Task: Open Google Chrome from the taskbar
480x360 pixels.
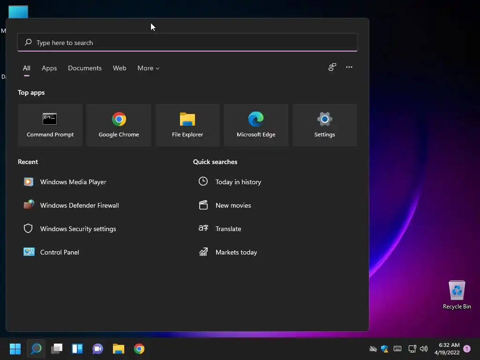Action: click(139, 349)
